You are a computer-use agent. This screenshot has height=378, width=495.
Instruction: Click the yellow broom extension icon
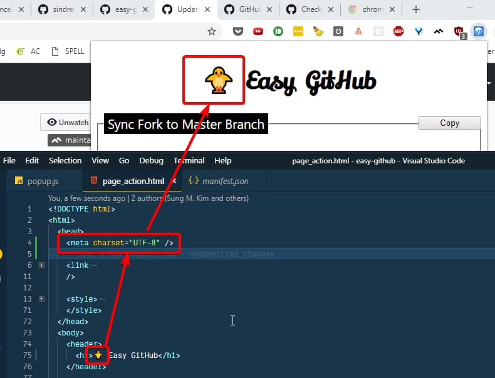pos(318,31)
